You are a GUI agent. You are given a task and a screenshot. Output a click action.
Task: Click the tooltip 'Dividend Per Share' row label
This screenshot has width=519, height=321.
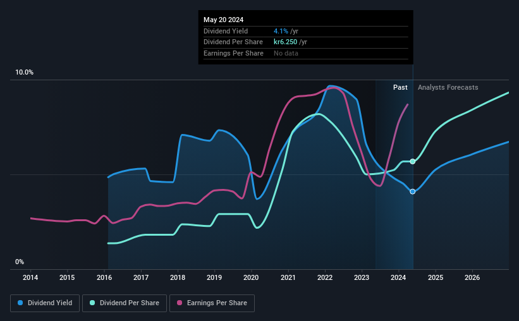coord(233,42)
